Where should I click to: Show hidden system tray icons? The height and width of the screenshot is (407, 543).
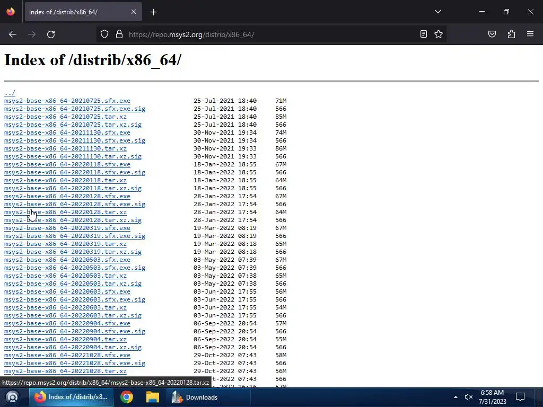pyautogui.click(x=456, y=397)
